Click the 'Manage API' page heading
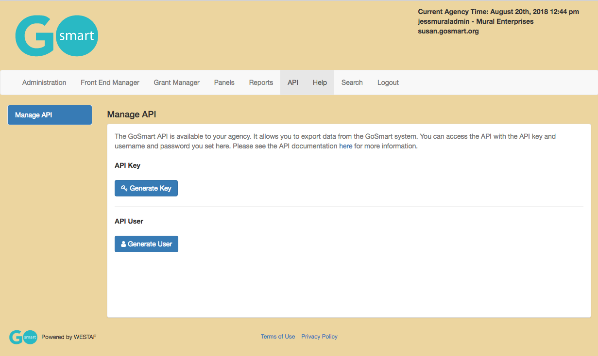The image size is (598, 356). [x=132, y=114]
